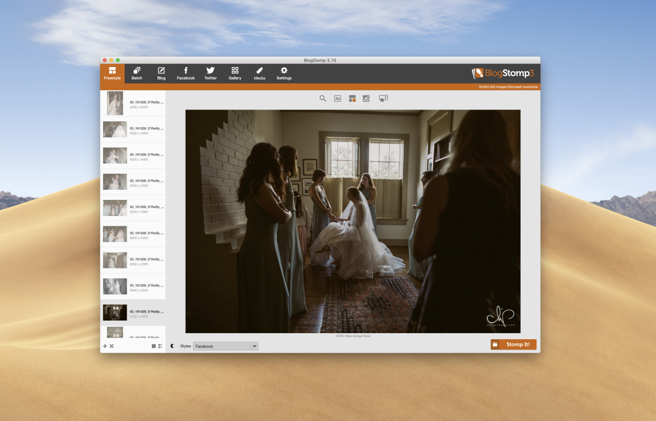Select the dark 5752 x 3835 thumbnail
The width and height of the screenshot is (656, 421).
tap(115, 313)
